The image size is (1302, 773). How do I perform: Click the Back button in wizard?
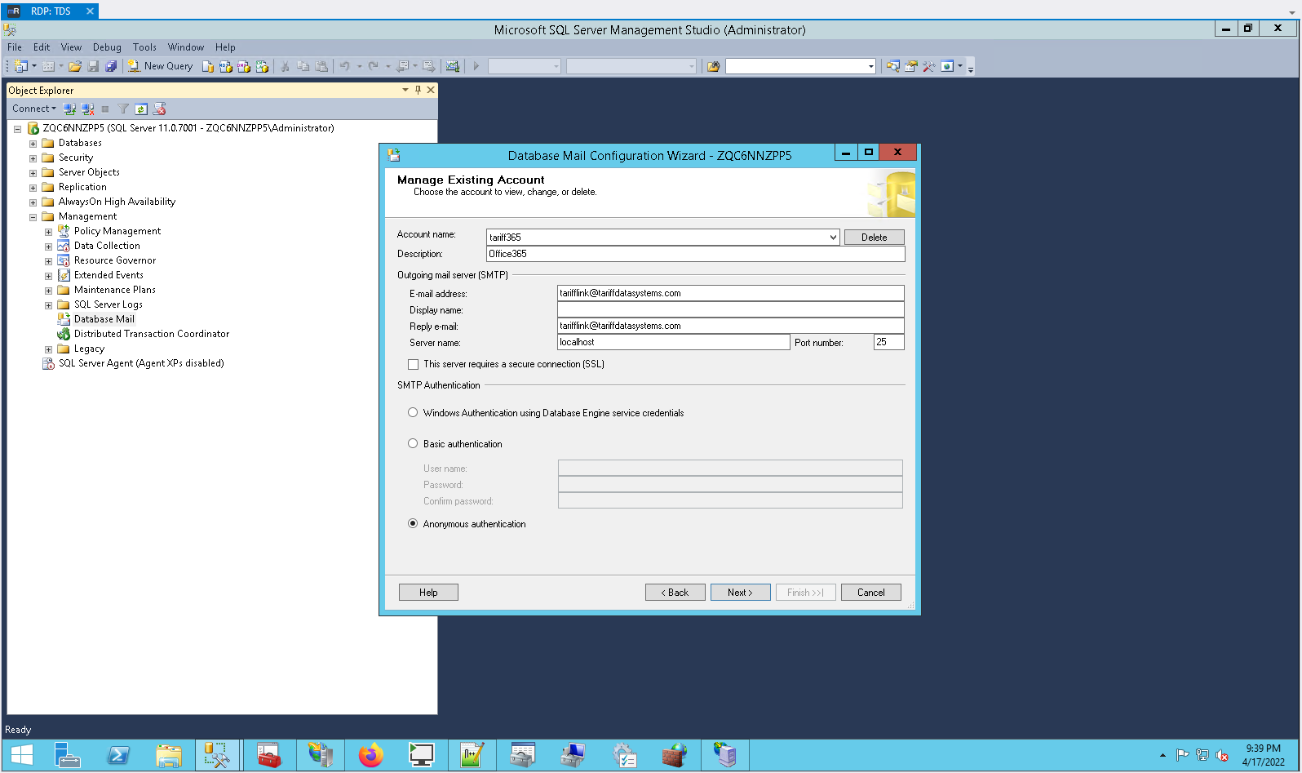[x=675, y=593]
